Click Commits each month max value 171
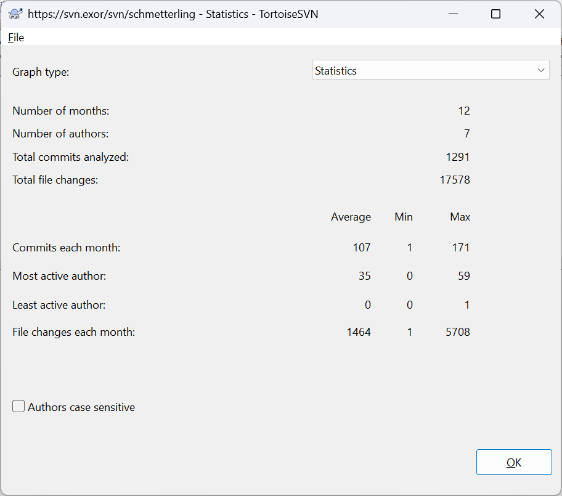Viewport: 562px width, 496px height. click(460, 248)
